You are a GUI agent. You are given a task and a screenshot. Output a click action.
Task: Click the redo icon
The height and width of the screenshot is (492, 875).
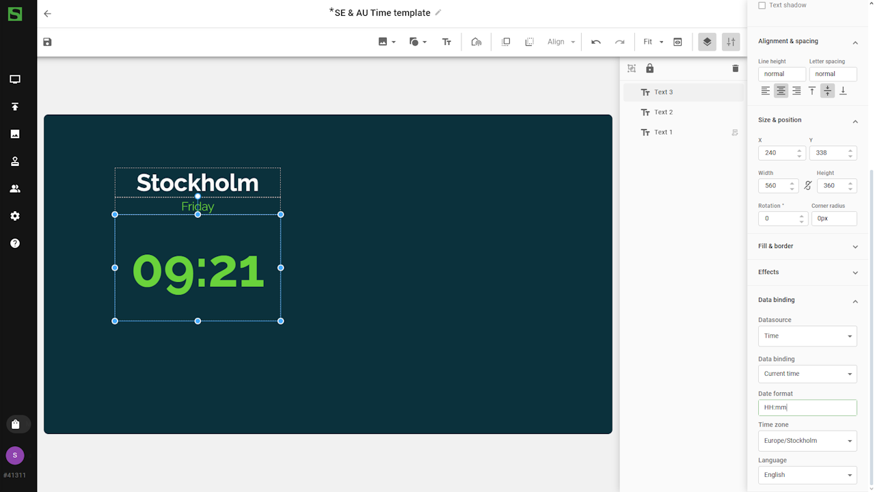point(619,42)
